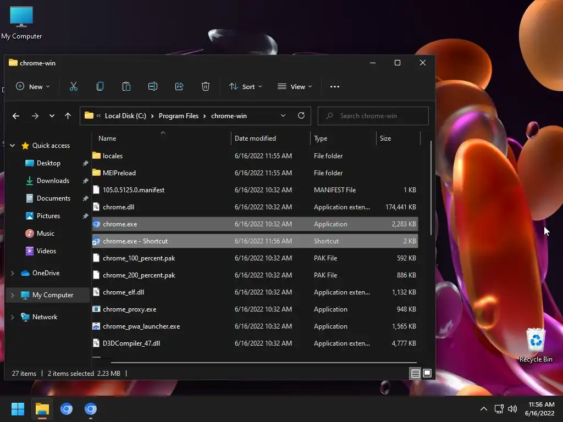Screen dimensions: 563x422
Task: Select chrome.exe - Shortcut file
Action: (x=255, y=241)
